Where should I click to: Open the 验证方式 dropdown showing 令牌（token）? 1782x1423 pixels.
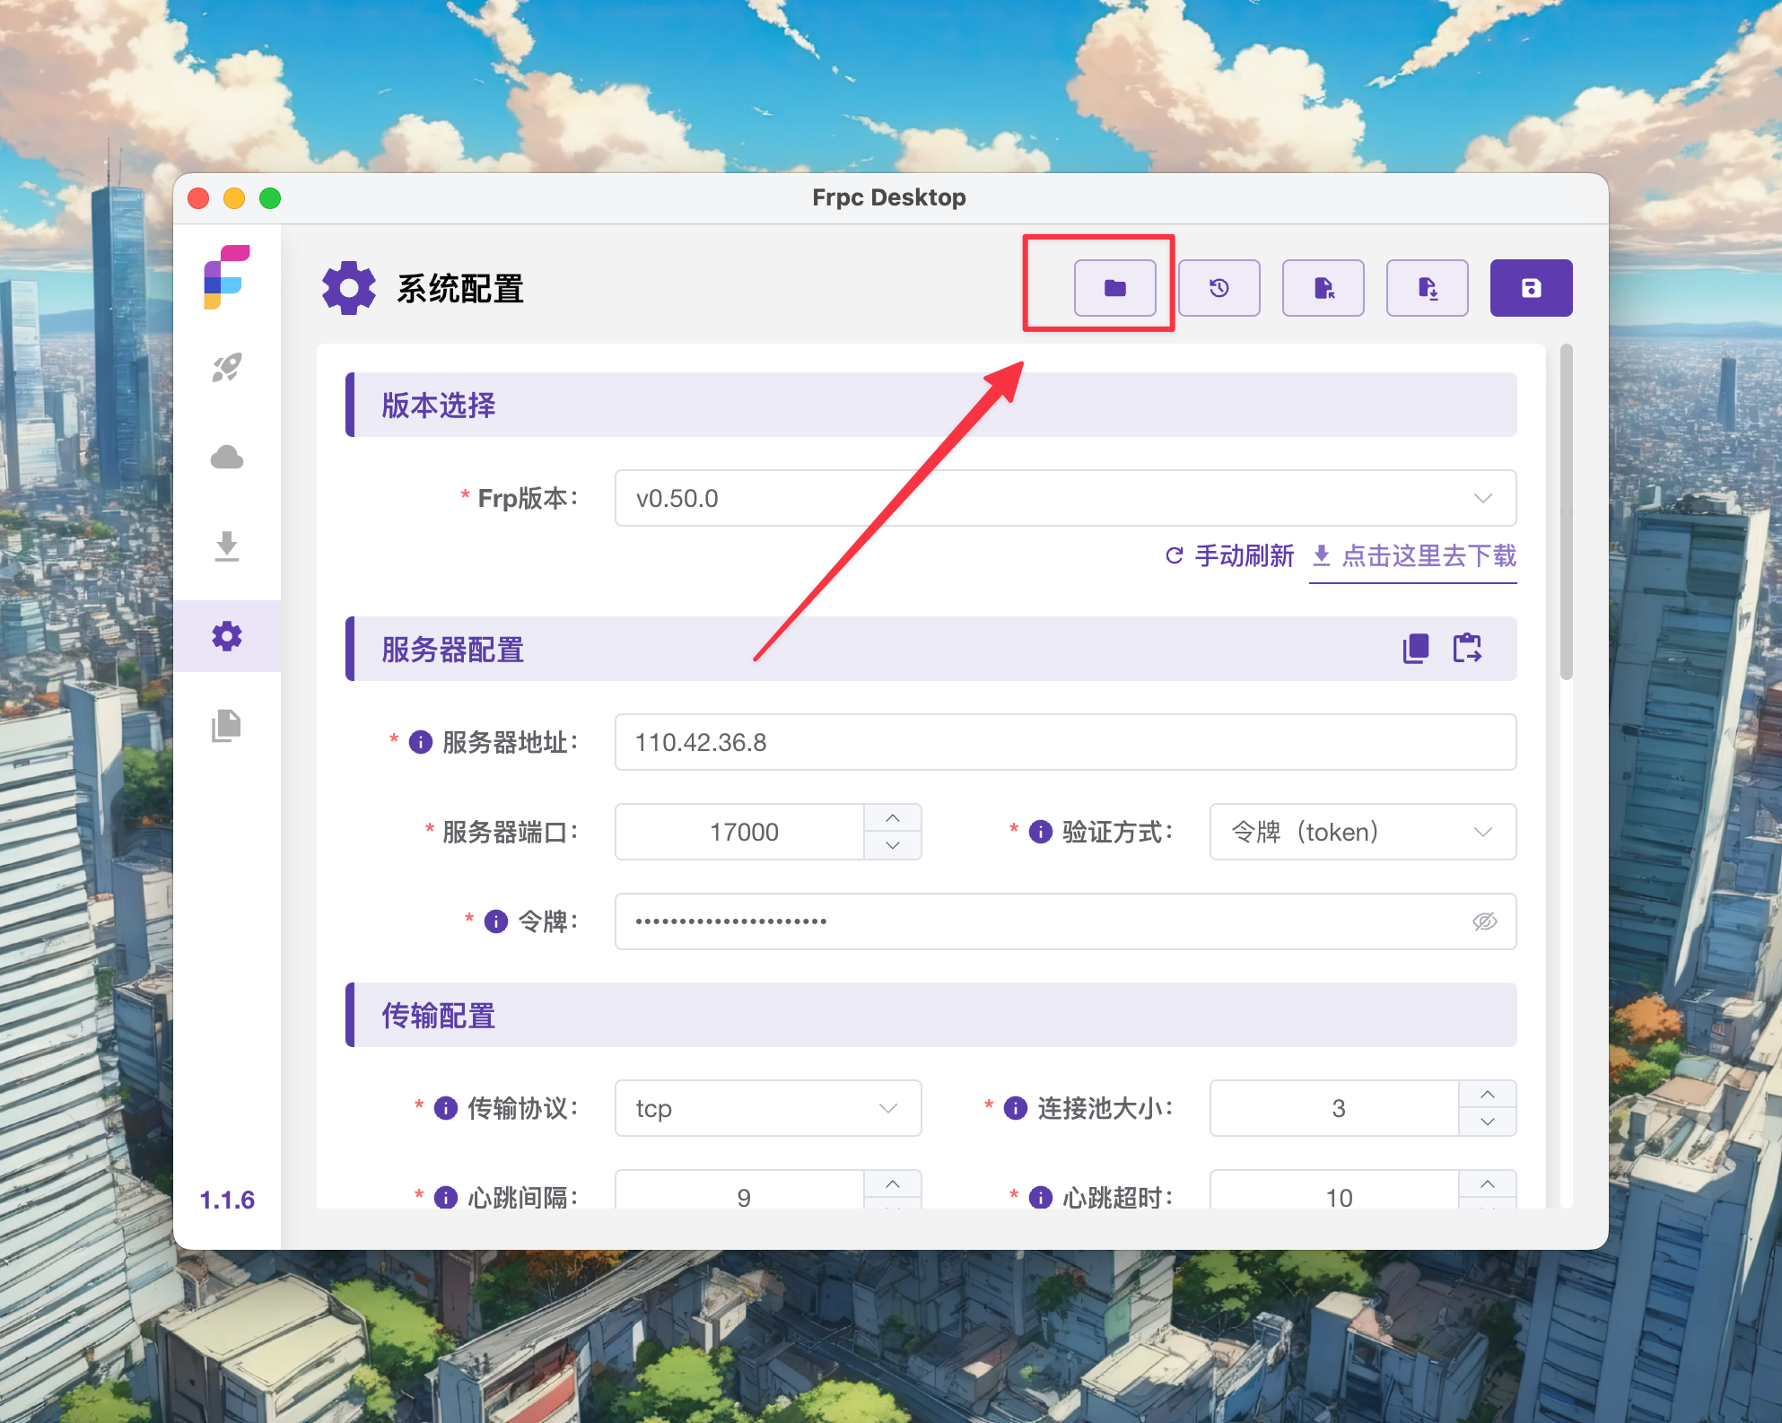tap(1362, 832)
